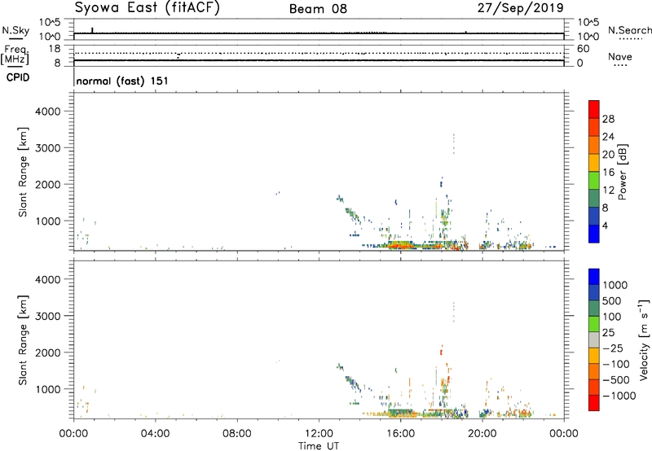
Task: Click the '28' power colorbar tick
Action: [x=608, y=119]
